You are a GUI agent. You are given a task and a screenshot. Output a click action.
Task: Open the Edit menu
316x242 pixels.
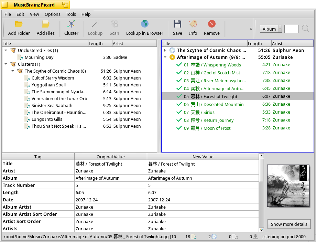click(x=20, y=14)
